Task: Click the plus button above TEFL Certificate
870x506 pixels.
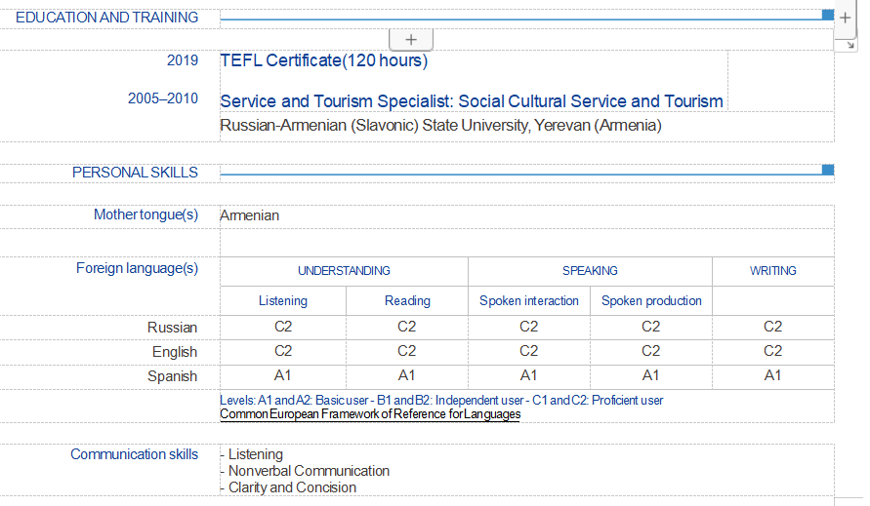Action: [411, 40]
